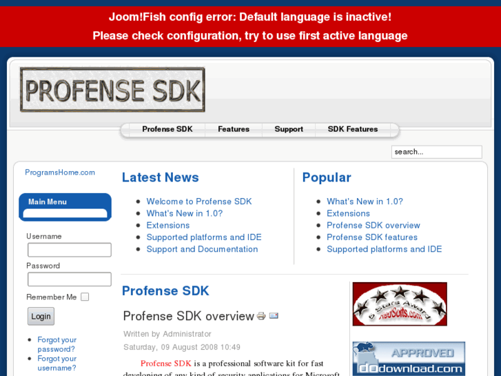501x376 pixels.
Task: Open Extensions link under Popular
Action: click(x=348, y=213)
